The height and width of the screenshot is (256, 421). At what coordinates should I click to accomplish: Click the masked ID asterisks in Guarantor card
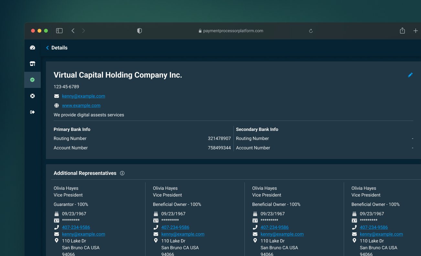point(71,220)
